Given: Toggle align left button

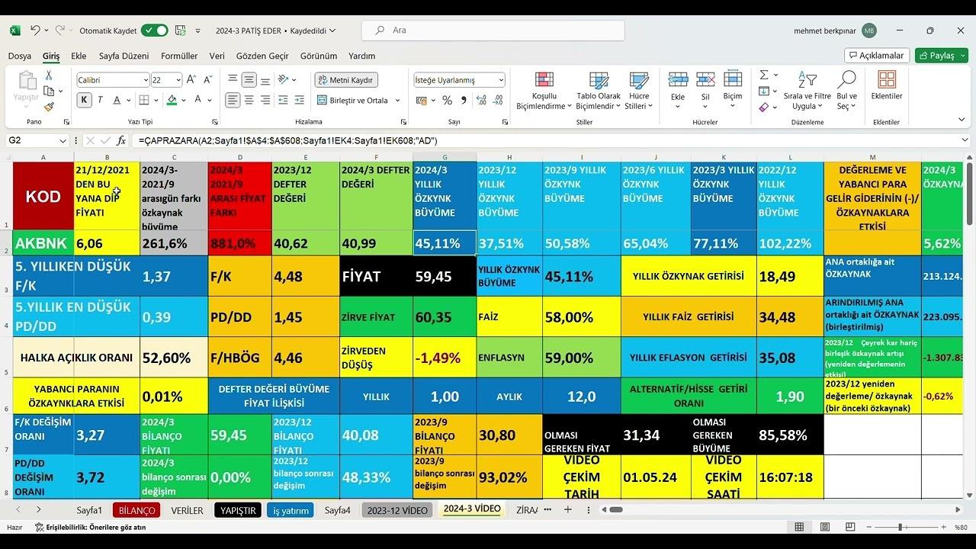Looking at the screenshot, I should coord(233,100).
